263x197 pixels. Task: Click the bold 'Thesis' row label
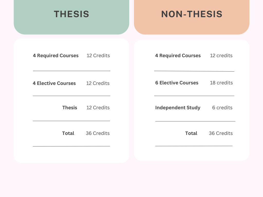tap(70, 108)
